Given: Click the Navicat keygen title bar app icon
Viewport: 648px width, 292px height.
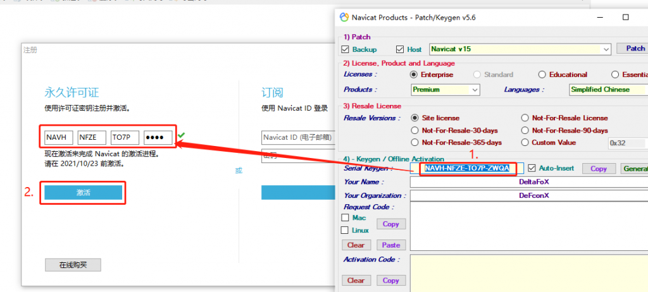Looking at the screenshot, I should pyautogui.click(x=344, y=17).
